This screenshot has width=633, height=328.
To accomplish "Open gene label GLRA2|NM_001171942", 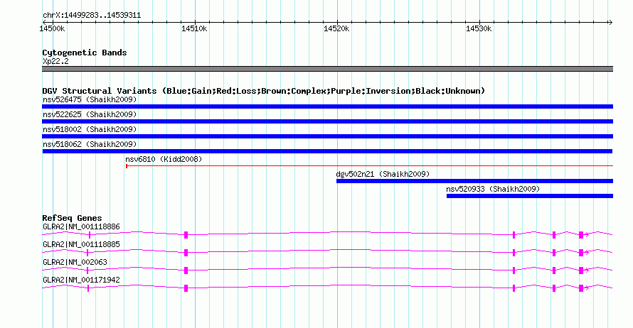I will [81, 280].
